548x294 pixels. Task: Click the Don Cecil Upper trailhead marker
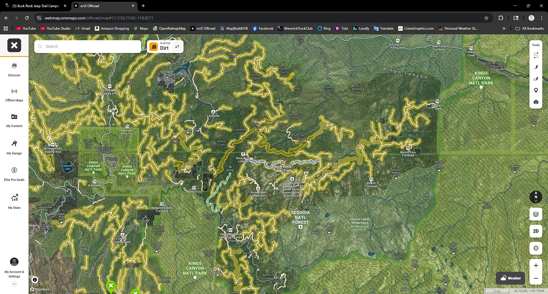(x=437, y=101)
